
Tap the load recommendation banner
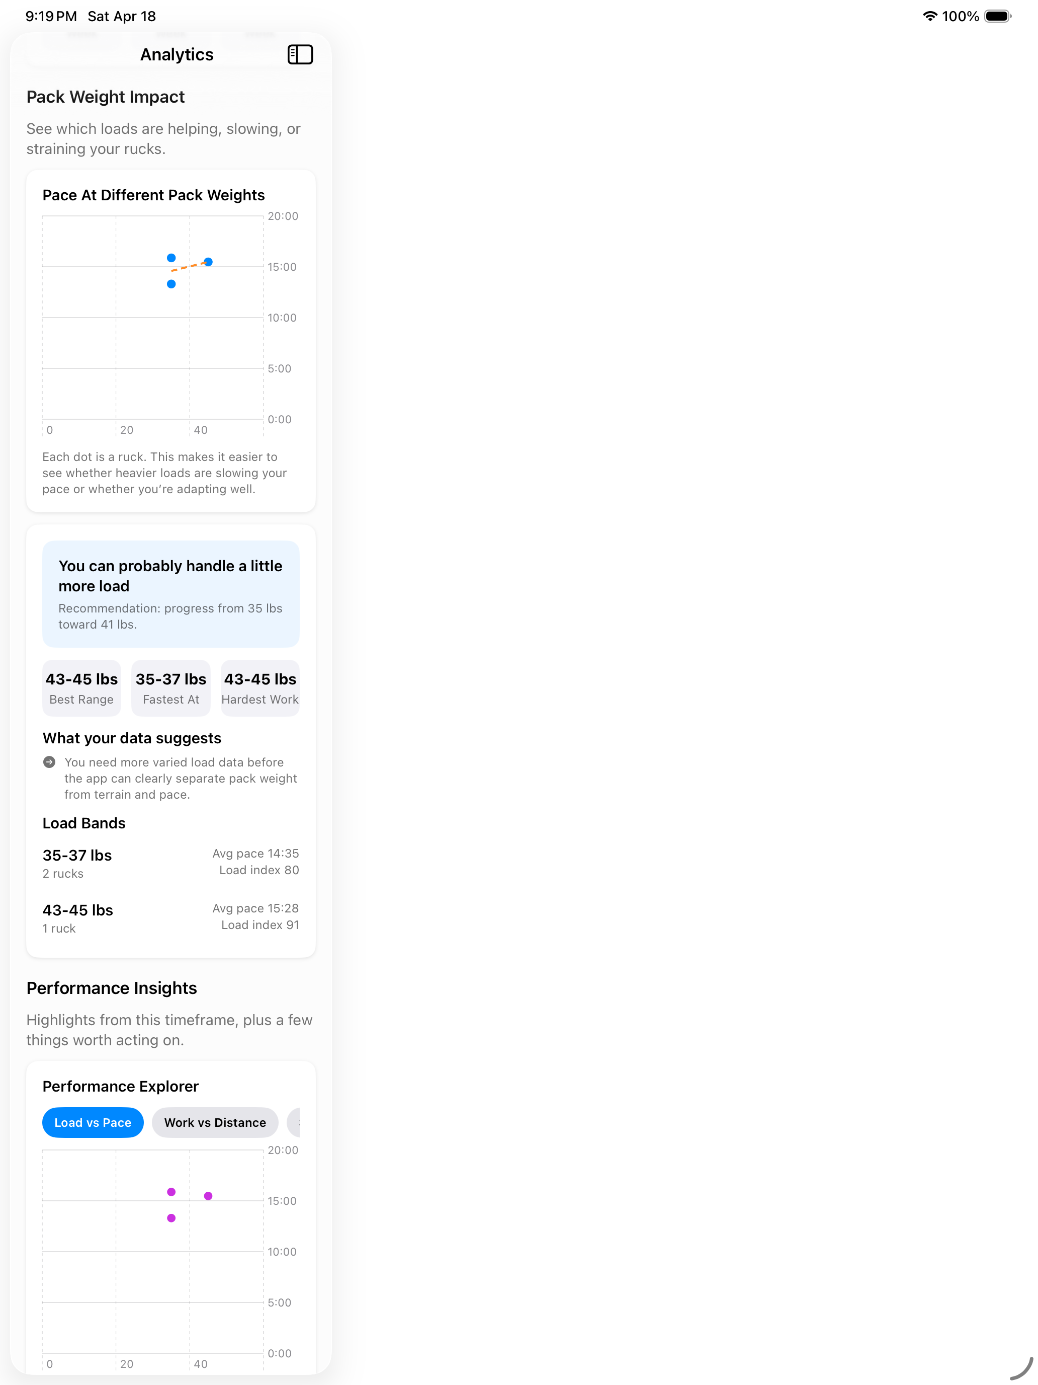pos(171,594)
